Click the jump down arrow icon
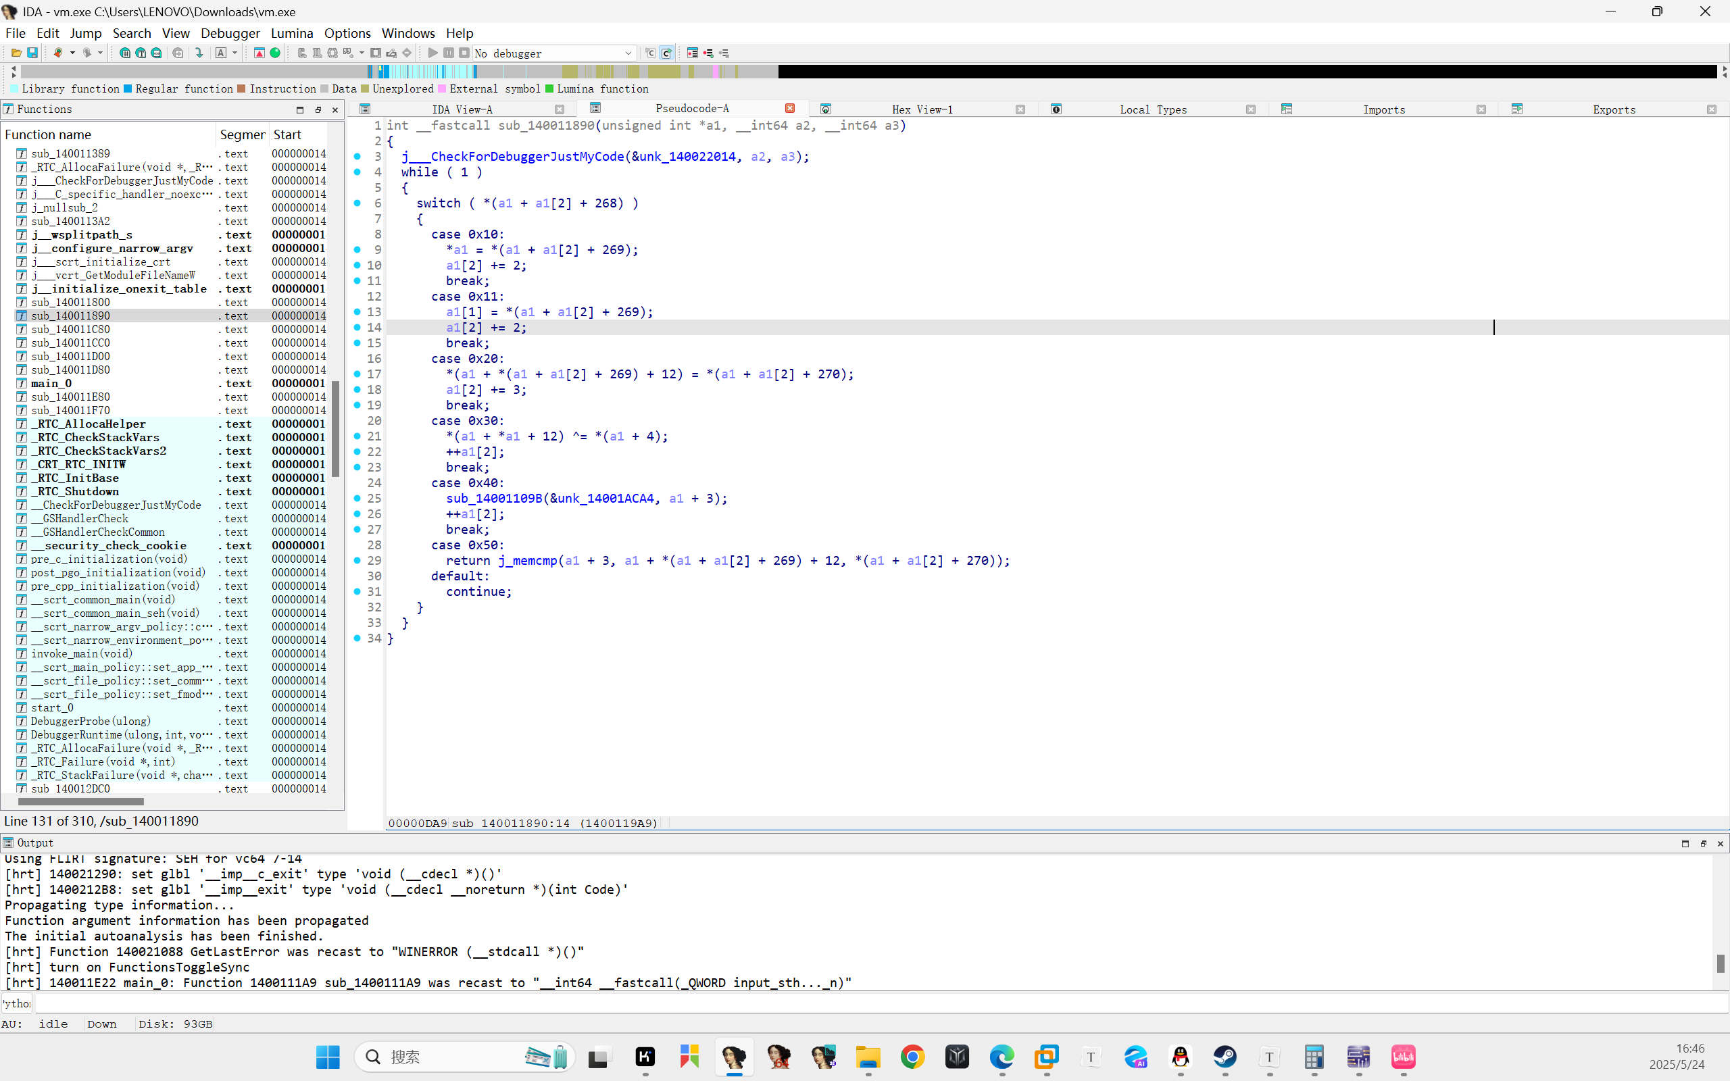The width and height of the screenshot is (1730, 1081). [199, 53]
